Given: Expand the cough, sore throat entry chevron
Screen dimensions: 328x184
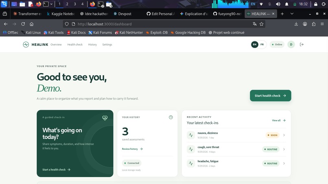Looking at the screenshot, I should pos(284,149).
